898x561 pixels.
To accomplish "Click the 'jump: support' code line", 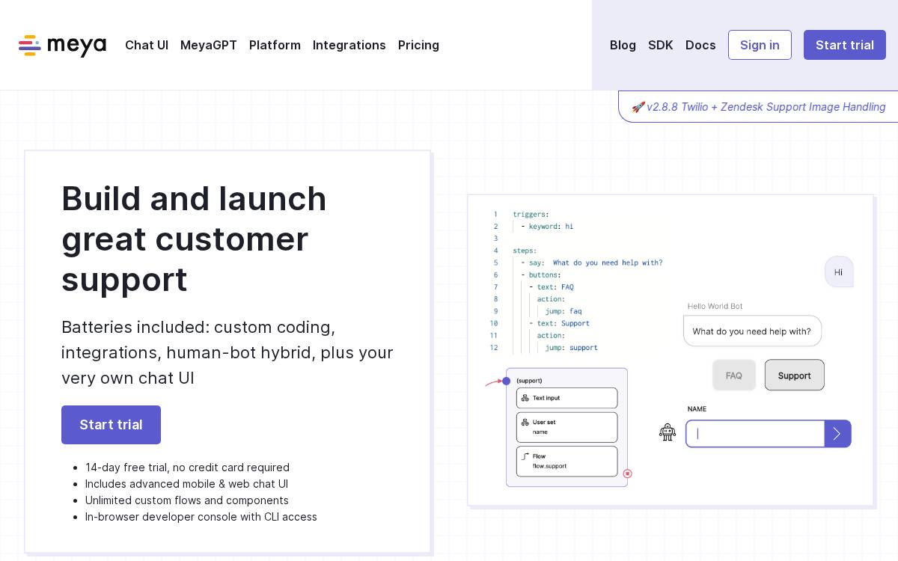I will coord(572,348).
